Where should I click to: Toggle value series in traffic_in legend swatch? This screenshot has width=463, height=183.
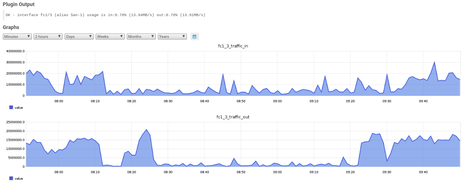[11, 107]
